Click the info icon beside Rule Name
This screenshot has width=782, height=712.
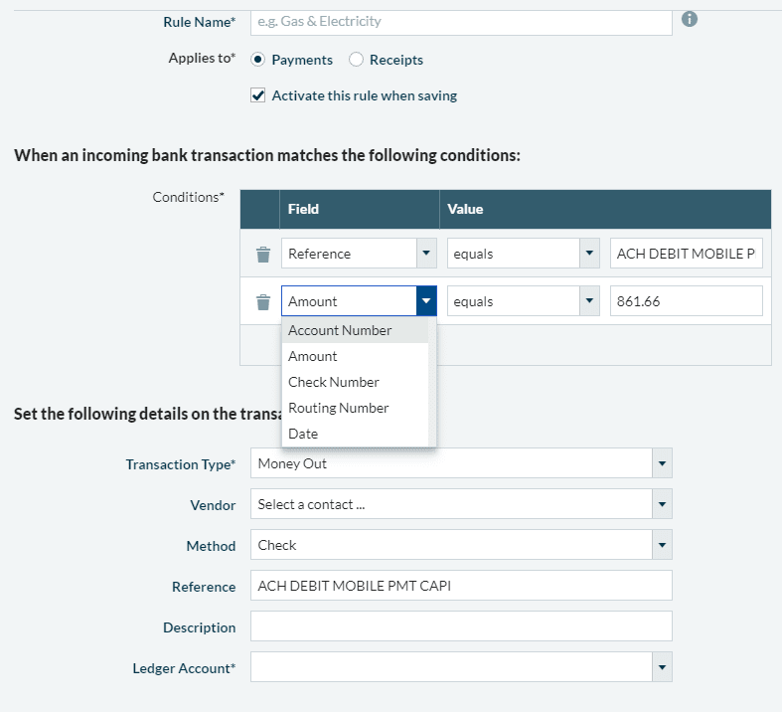click(690, 20)
